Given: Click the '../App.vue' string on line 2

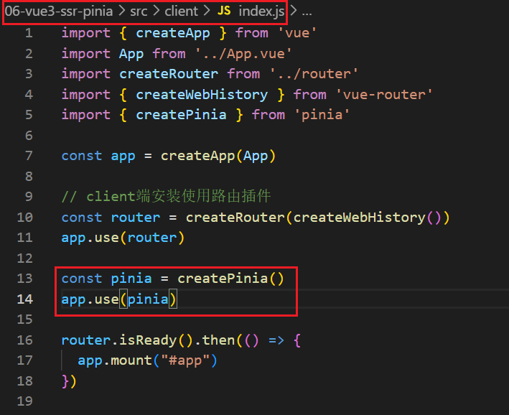Looking at the screenshot, I should point(243,54).
